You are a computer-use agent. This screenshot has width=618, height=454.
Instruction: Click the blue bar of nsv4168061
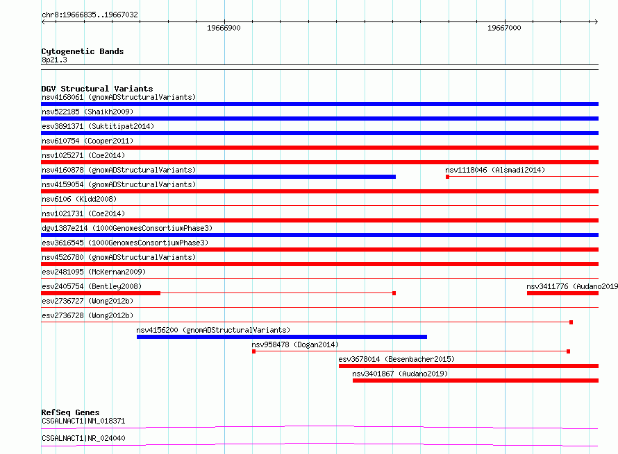(x=319, y=104)
